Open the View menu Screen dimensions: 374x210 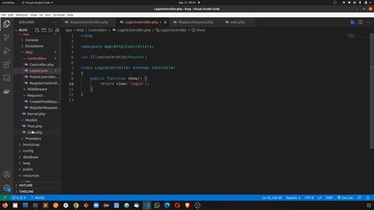coord(33,15)
